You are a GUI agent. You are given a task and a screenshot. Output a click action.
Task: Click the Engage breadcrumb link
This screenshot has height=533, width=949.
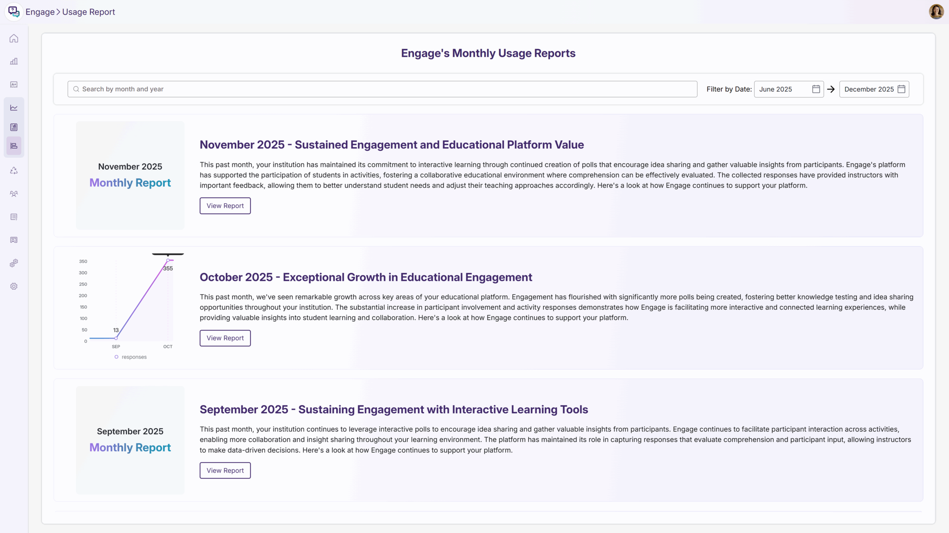(40, 12)
